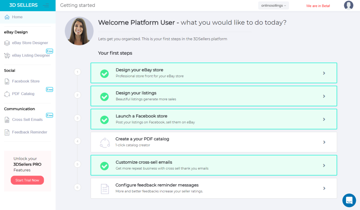
Task: Open the chat support bubble
Action: [x=349, y=200]
